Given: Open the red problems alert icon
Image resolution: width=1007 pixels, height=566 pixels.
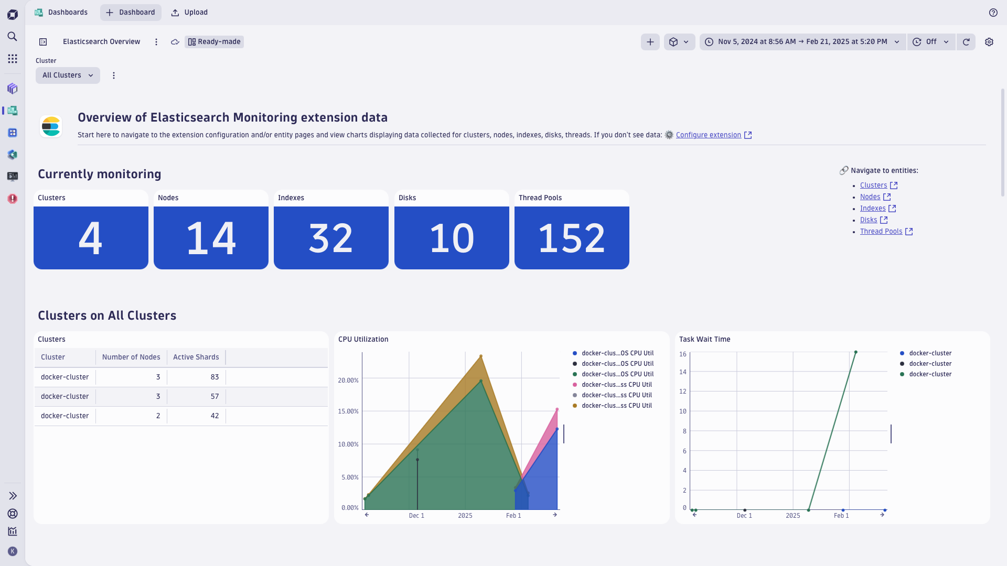Looking at the screenshot, I should 13,199.
